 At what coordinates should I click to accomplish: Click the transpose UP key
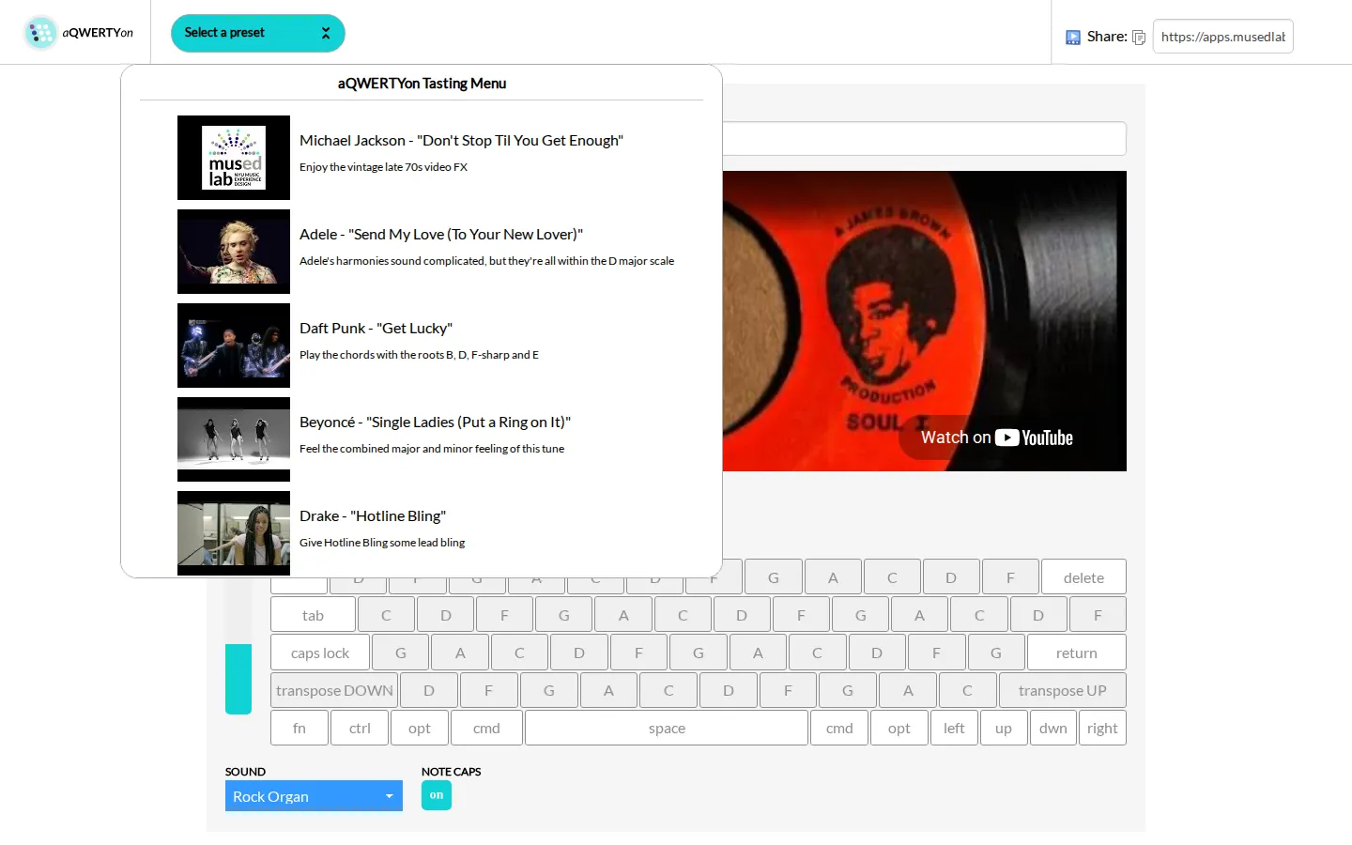(x=1063, y=690)
